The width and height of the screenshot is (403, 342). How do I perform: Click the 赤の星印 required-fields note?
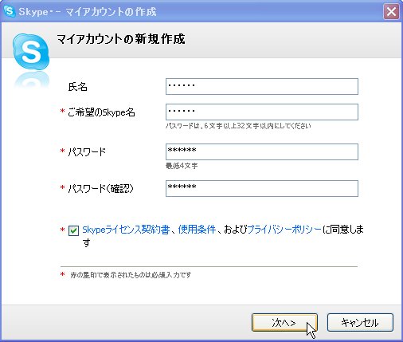pyautogui.click(x=131, y=275)
